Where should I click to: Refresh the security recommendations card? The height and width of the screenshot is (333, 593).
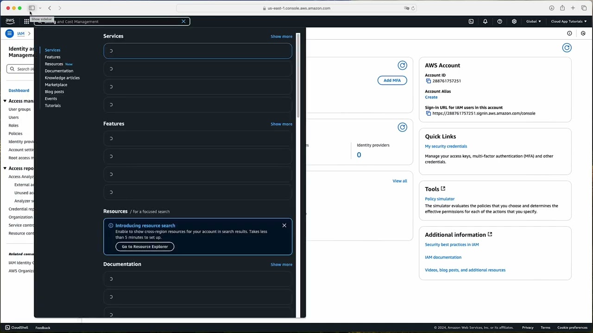tap(402, 65)
